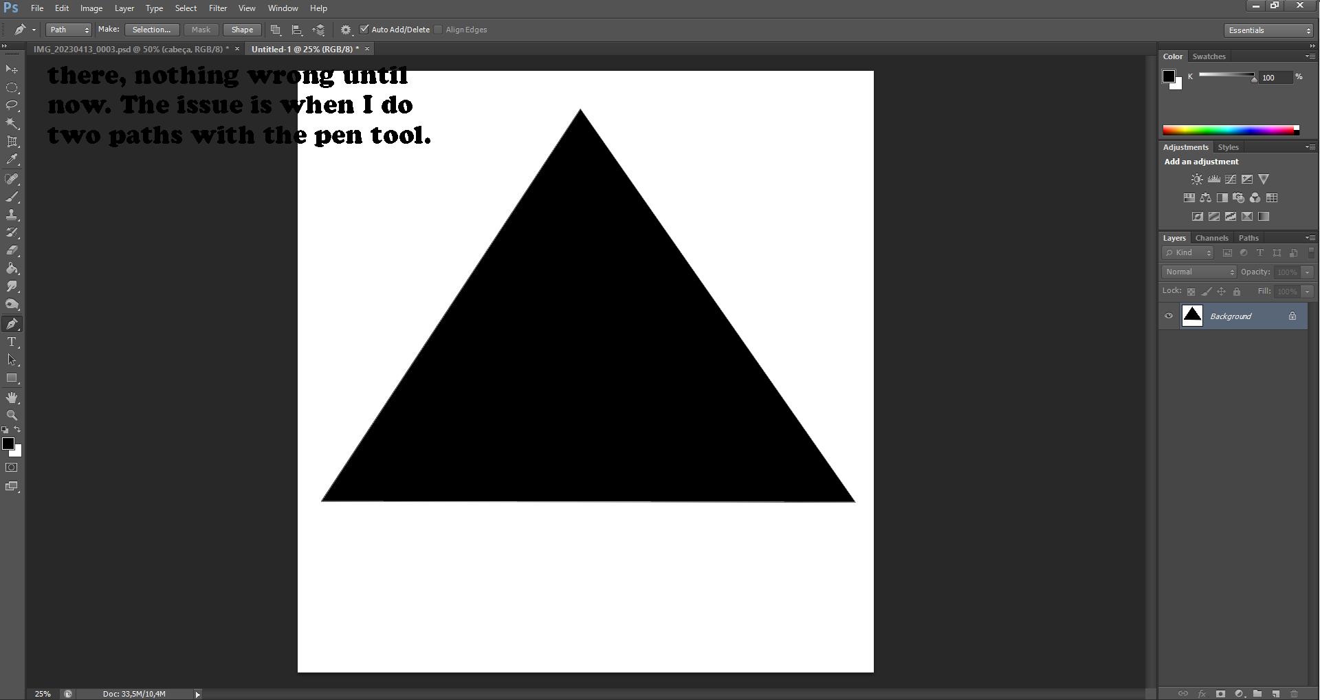The height and width of the screenshot is (700, 1320).
Task: Open the Essentials workspace dropdown
Action: pyautogui.click(x=1268, y=30)
